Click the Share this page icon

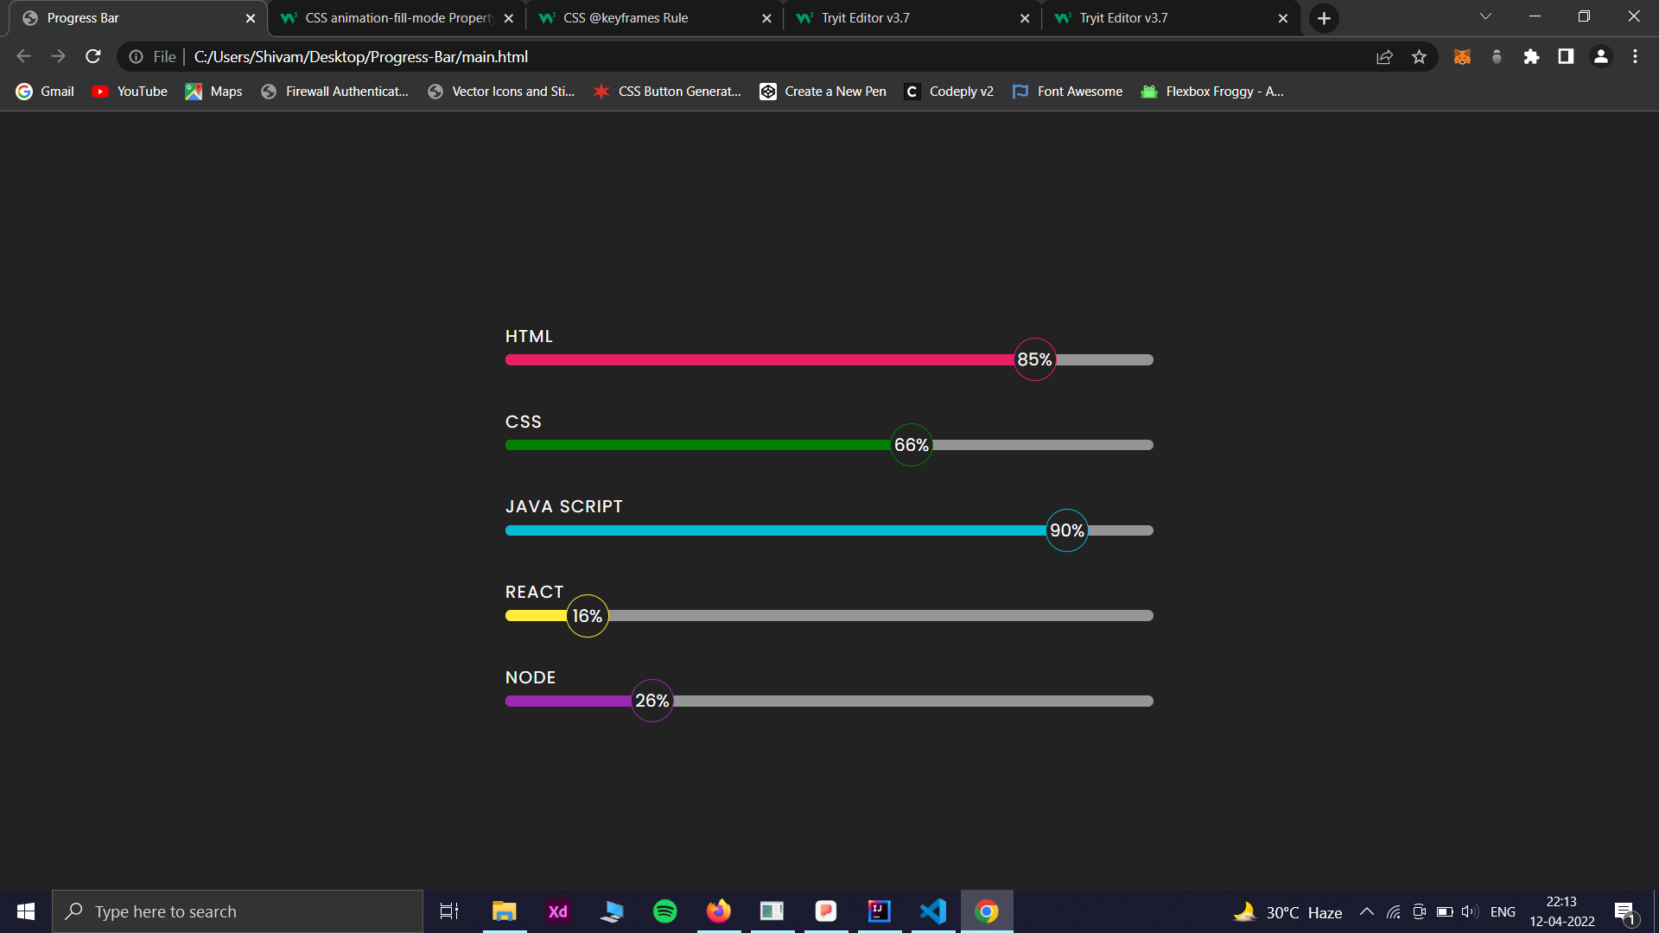click(1384, 56)
